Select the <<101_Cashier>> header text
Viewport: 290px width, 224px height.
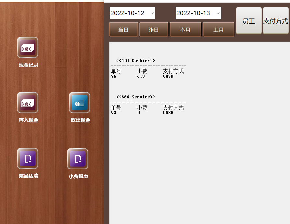pos(136,61)
